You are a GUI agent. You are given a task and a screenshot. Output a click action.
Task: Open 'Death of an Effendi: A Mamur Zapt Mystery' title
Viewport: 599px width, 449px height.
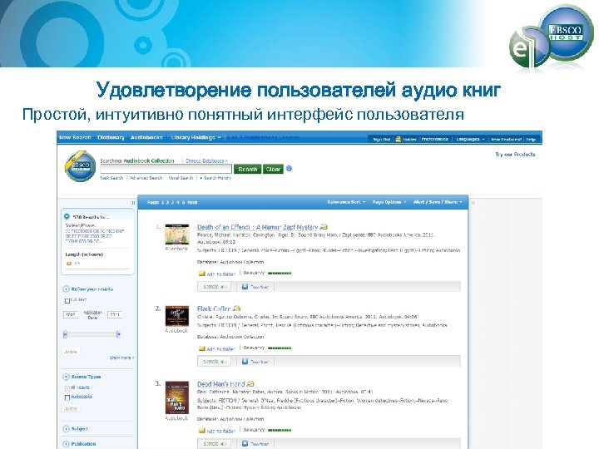[257, 227]
